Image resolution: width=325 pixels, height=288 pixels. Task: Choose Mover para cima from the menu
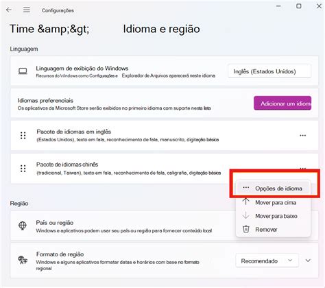tap(273, 202)
